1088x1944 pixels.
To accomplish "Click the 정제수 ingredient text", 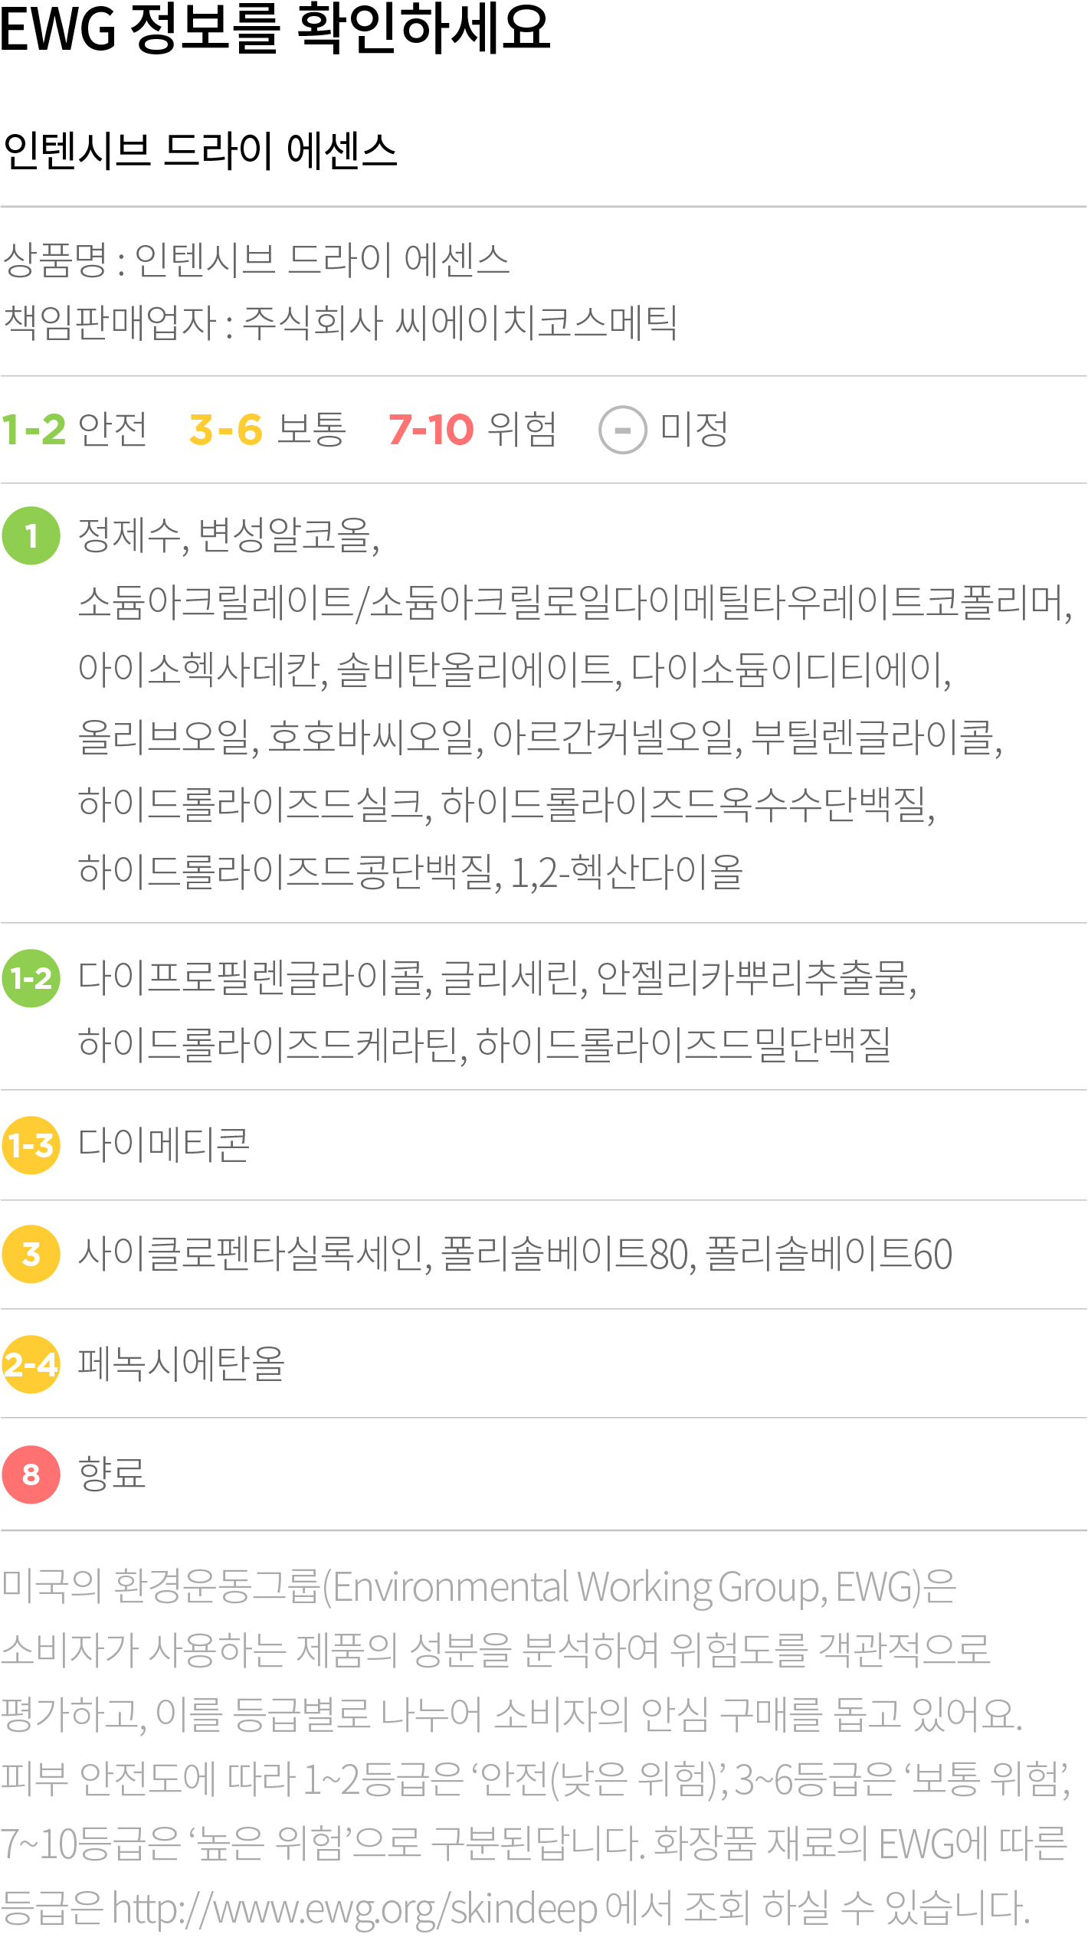I will 129,535.
